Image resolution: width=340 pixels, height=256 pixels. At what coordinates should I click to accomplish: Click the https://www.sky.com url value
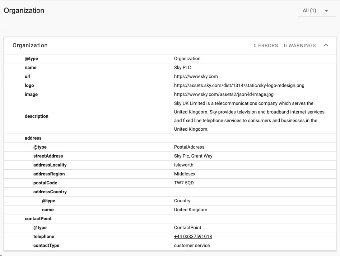coord(196,77)
